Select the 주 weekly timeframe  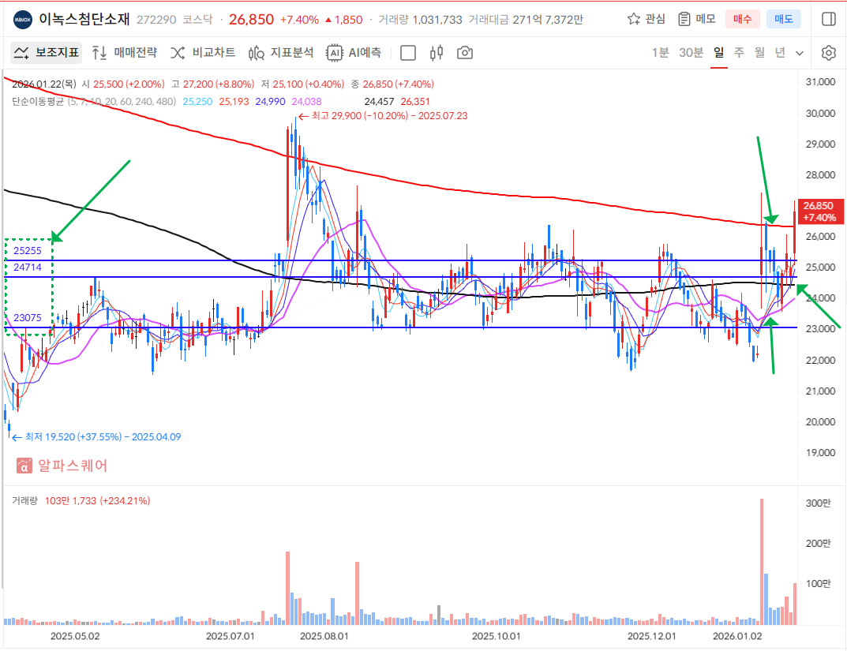[x=739, y=53]
